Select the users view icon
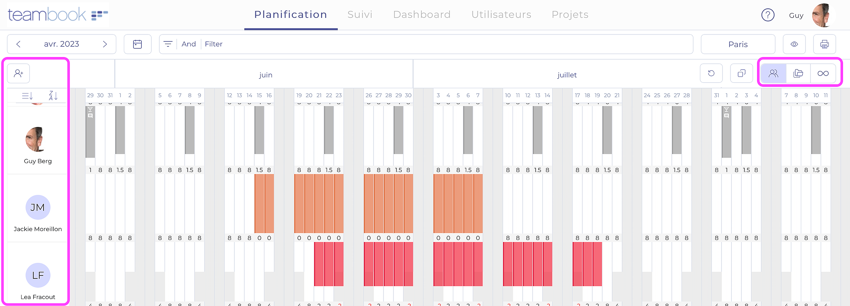Viewport: 850px width, 306px height. point(773,73)
